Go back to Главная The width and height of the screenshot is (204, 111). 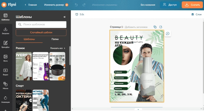(31, 5)
